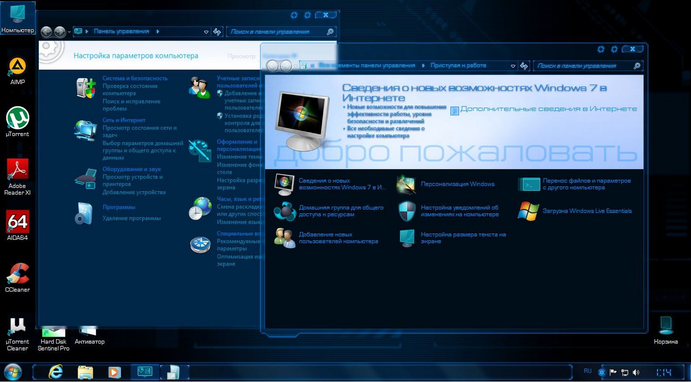Open the file explorer folder on taskbar
The height and width of the screenshot is (382, 691).
pyautogui.click(x=85, y=372)
